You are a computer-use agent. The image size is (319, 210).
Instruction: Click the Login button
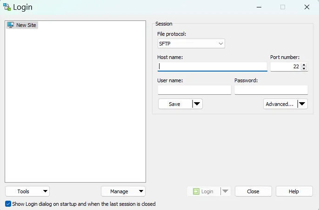[204, 191]
